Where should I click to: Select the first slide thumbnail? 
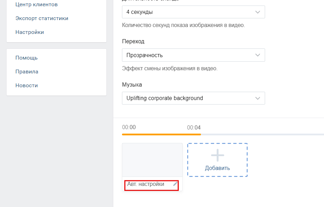[x=152, y=160]
